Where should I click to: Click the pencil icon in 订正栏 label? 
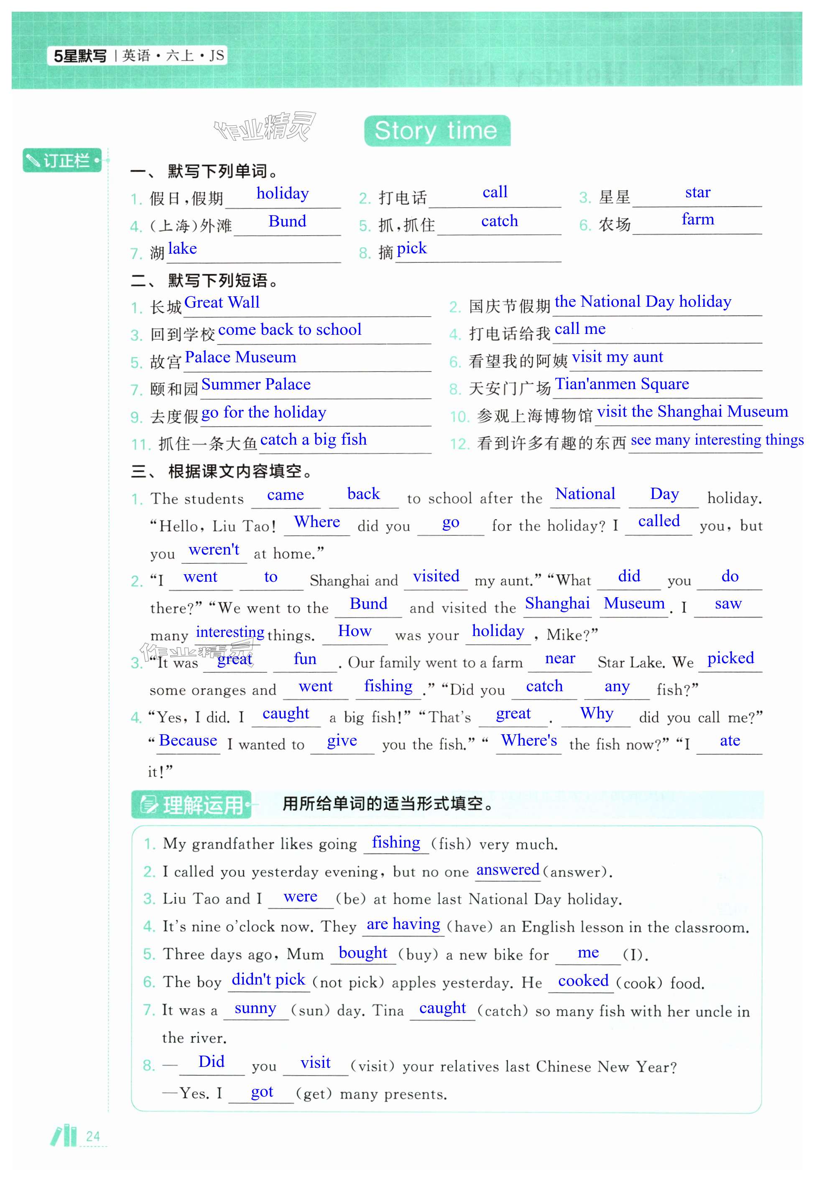33,161
